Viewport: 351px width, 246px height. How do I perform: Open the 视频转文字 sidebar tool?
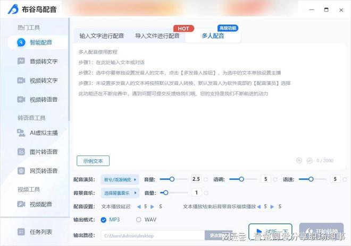coord(38,81)
